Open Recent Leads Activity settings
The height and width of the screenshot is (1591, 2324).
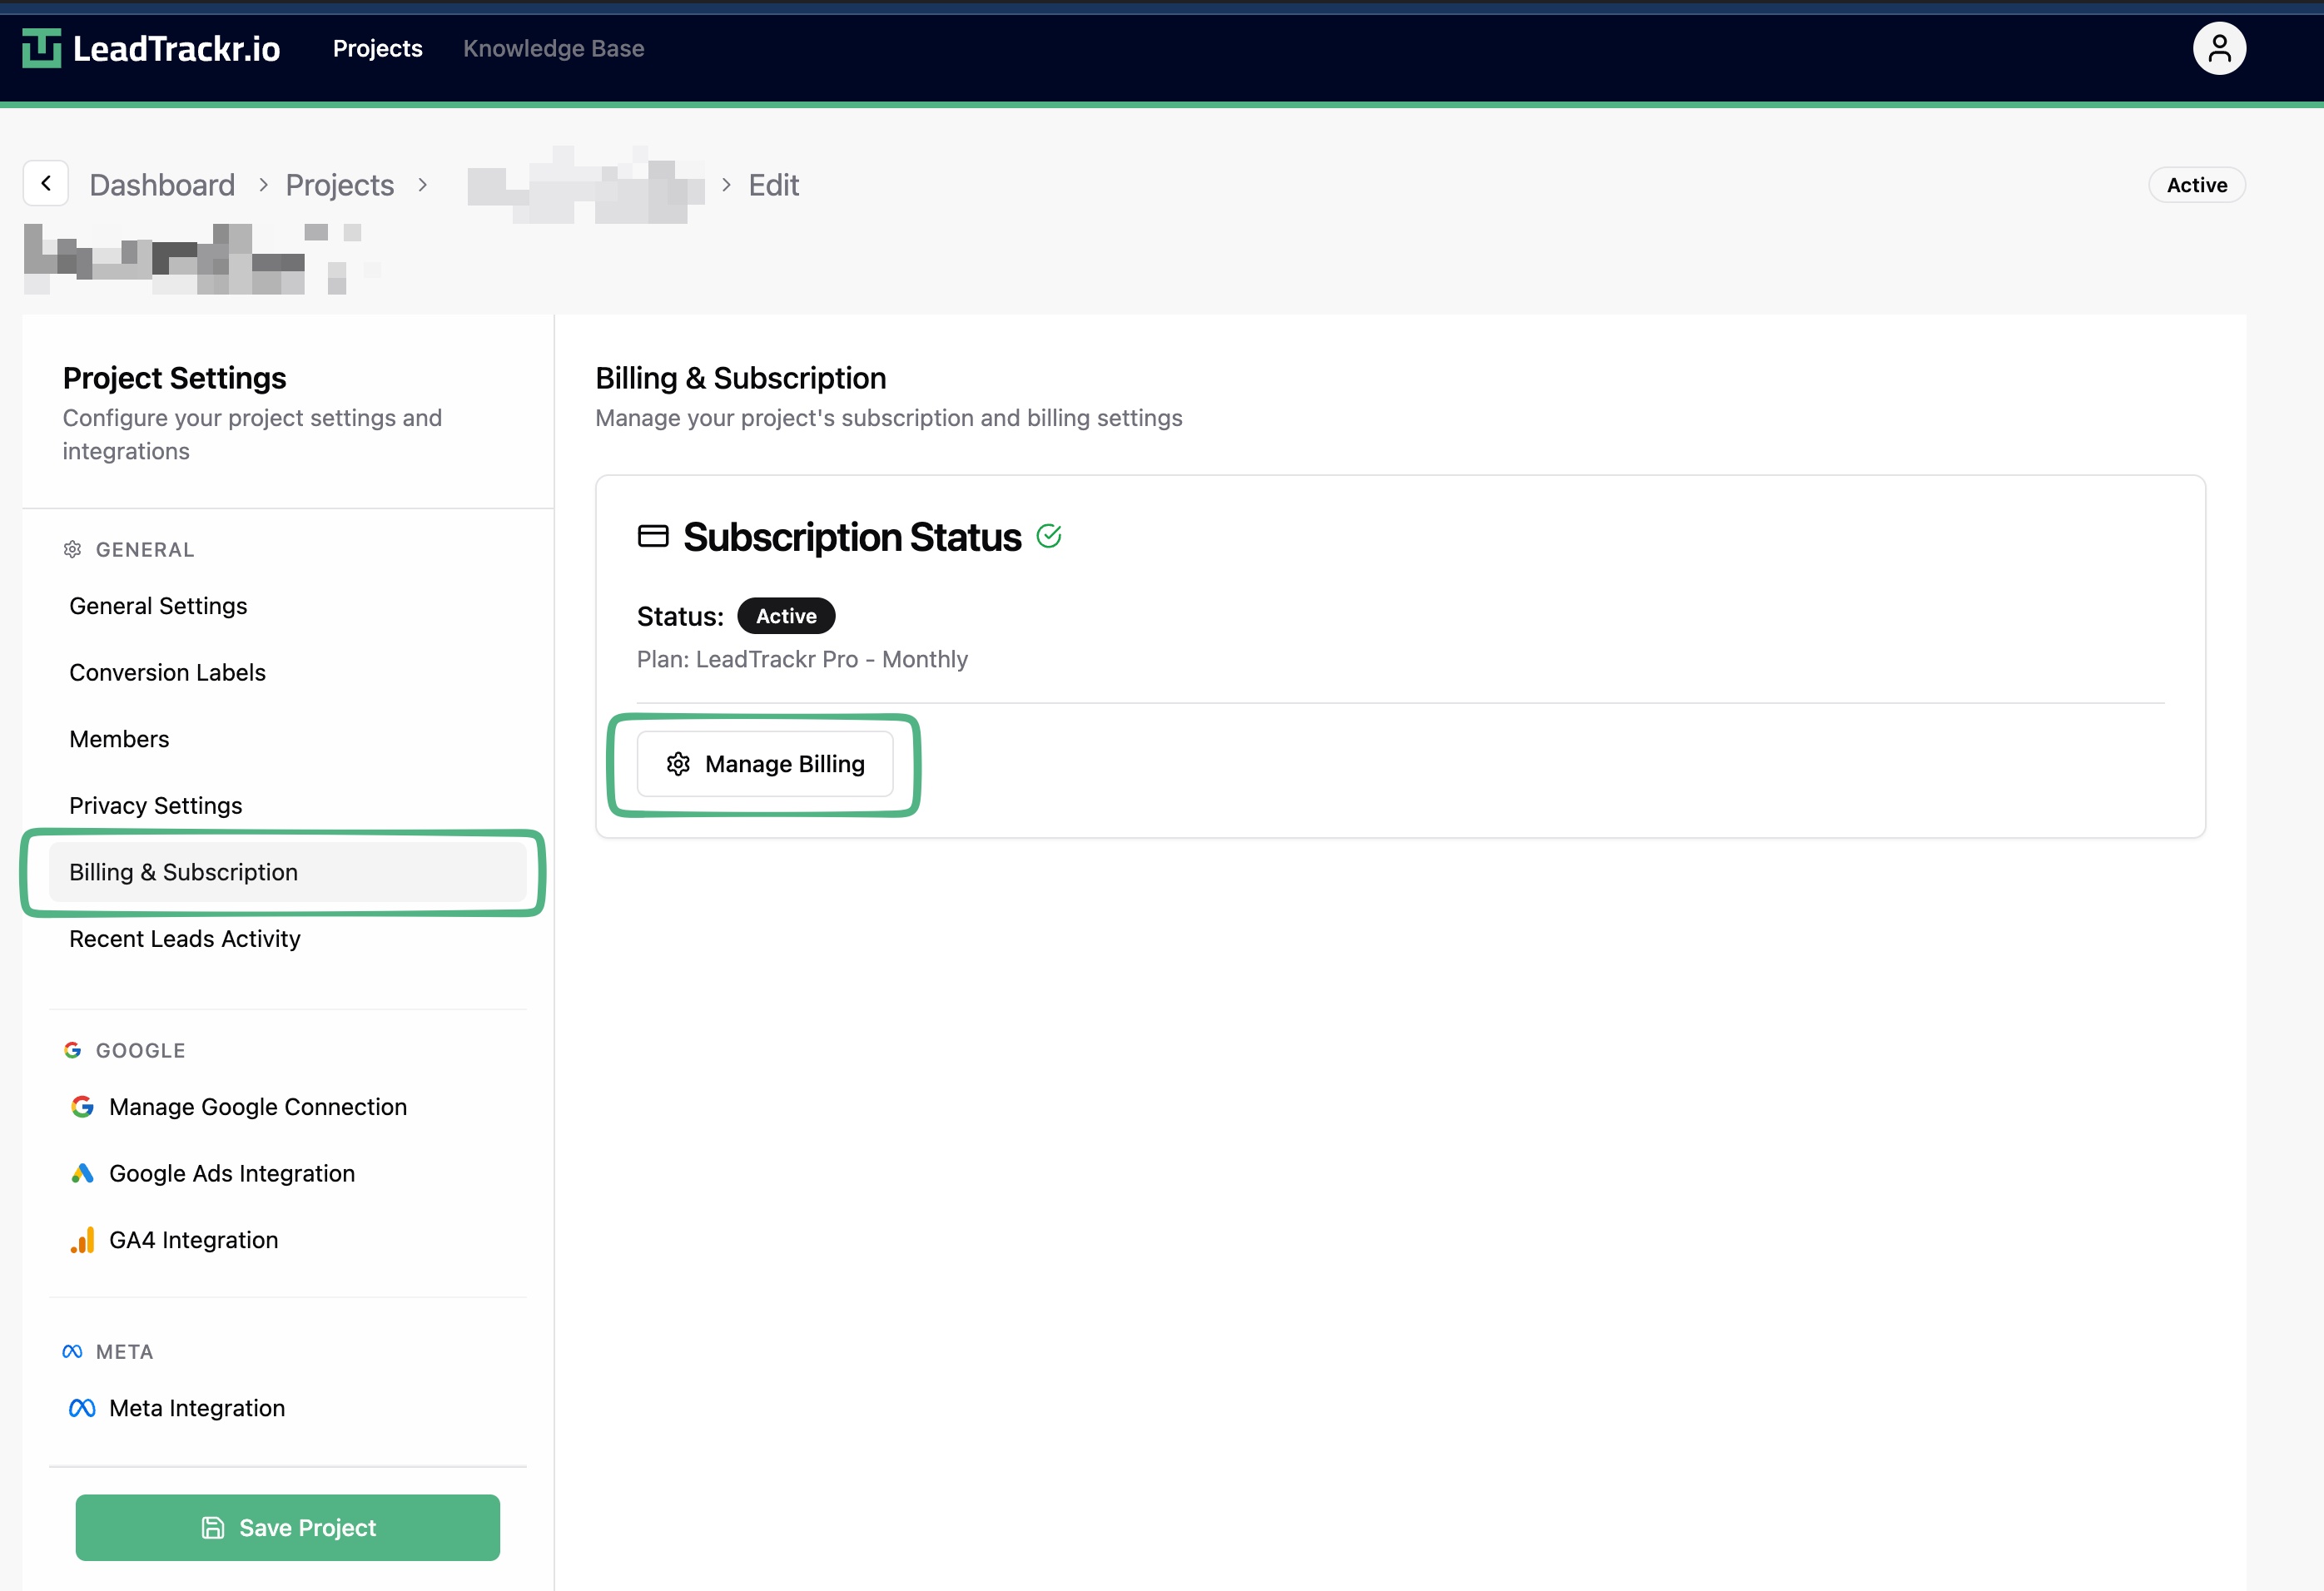tap(184, 939)
